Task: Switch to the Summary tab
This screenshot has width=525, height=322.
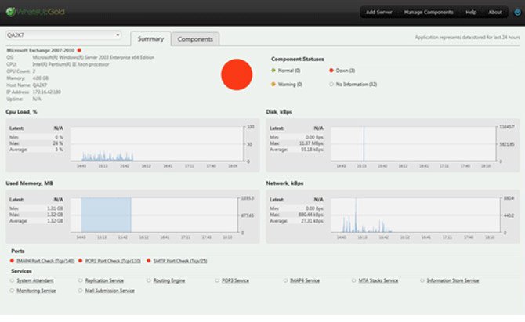Action: tap(150, 39)
